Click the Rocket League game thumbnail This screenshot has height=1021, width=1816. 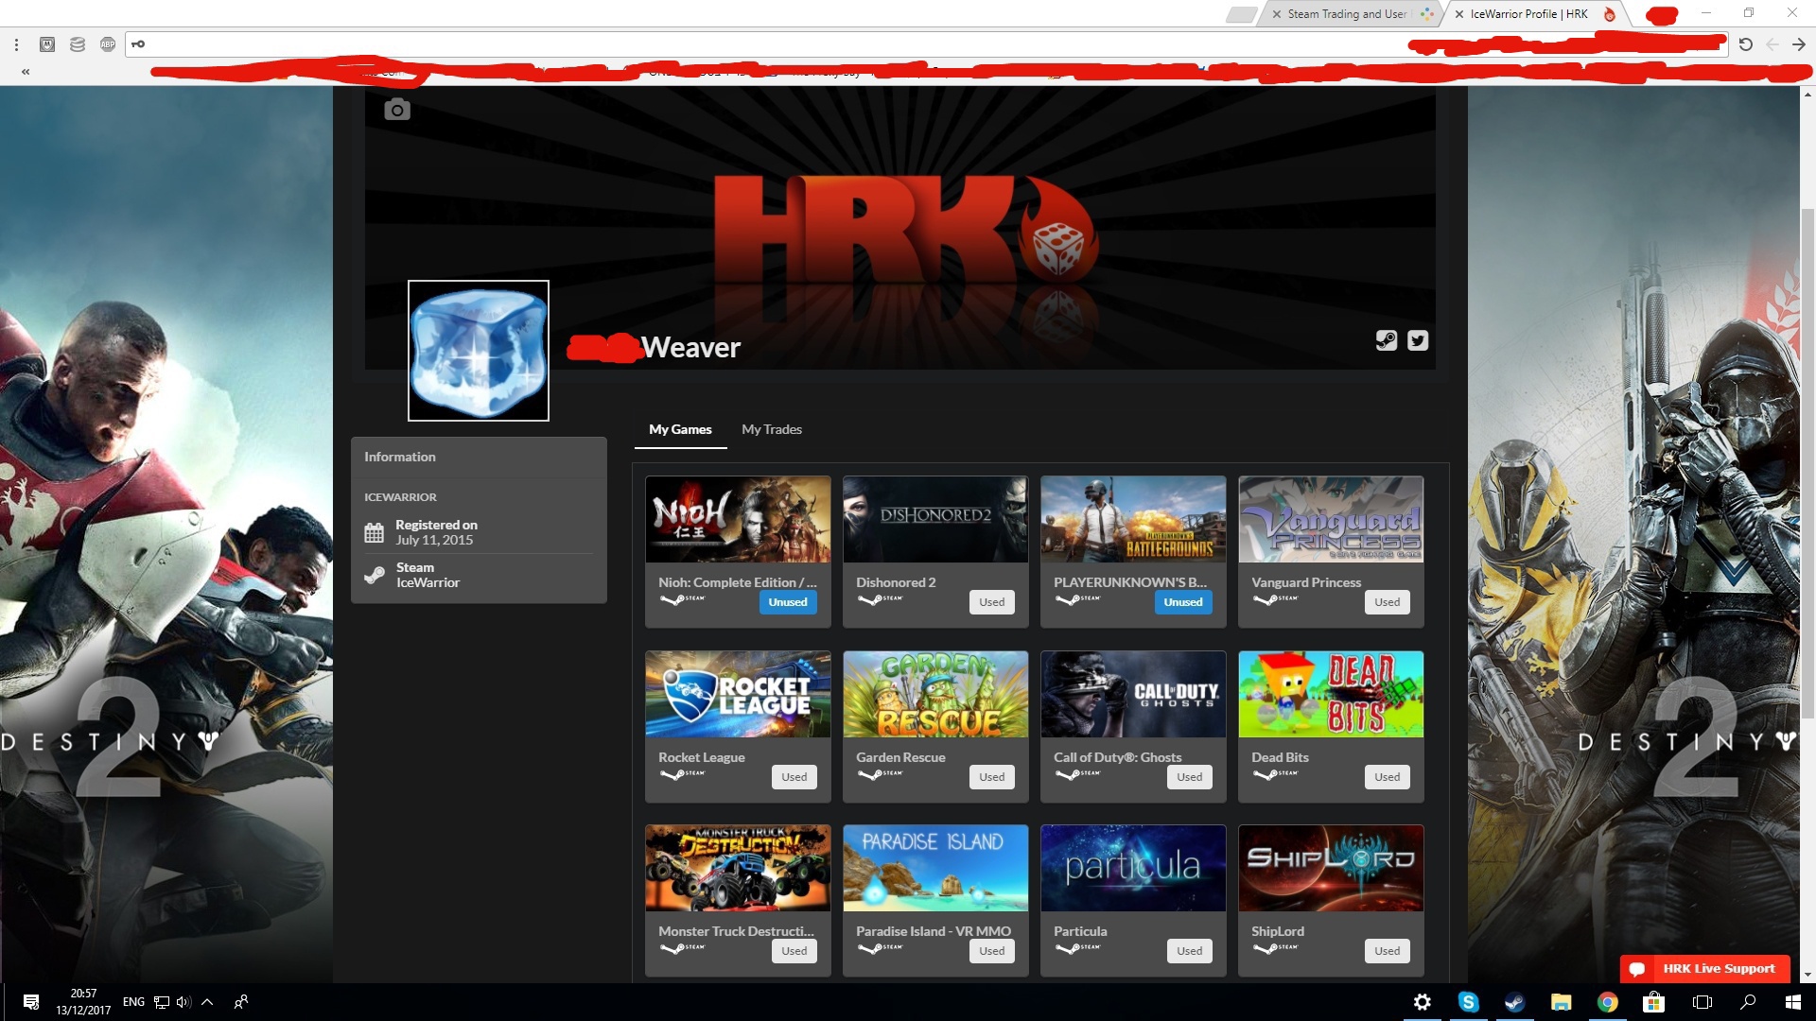[x=738, y=694]
